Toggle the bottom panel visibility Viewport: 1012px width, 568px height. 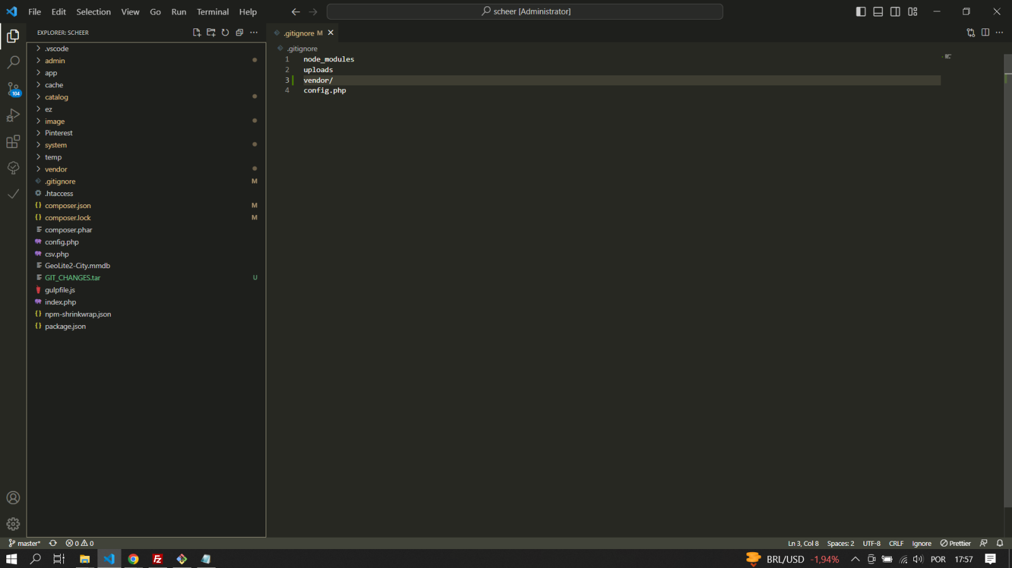pyautogui.click(x=878, y=12)
